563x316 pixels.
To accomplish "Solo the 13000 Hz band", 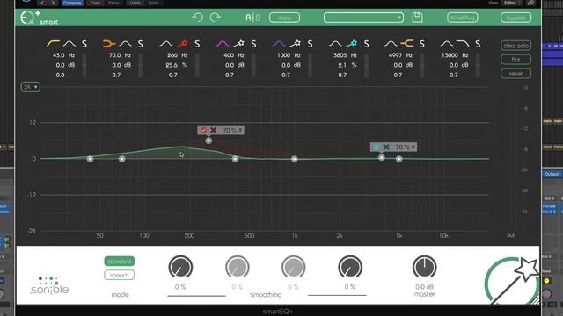I will point(478,44).
